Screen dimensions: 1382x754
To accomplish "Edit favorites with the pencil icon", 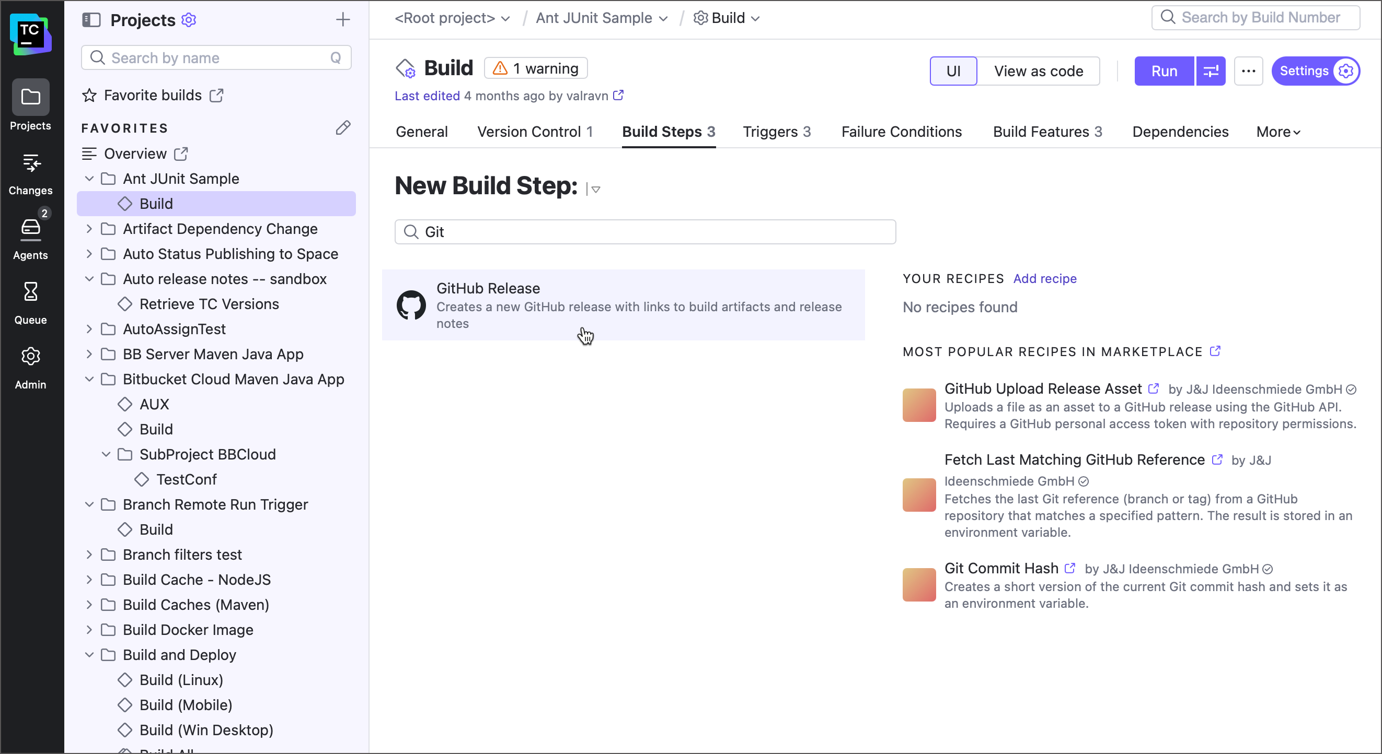I will pos(343,127).
